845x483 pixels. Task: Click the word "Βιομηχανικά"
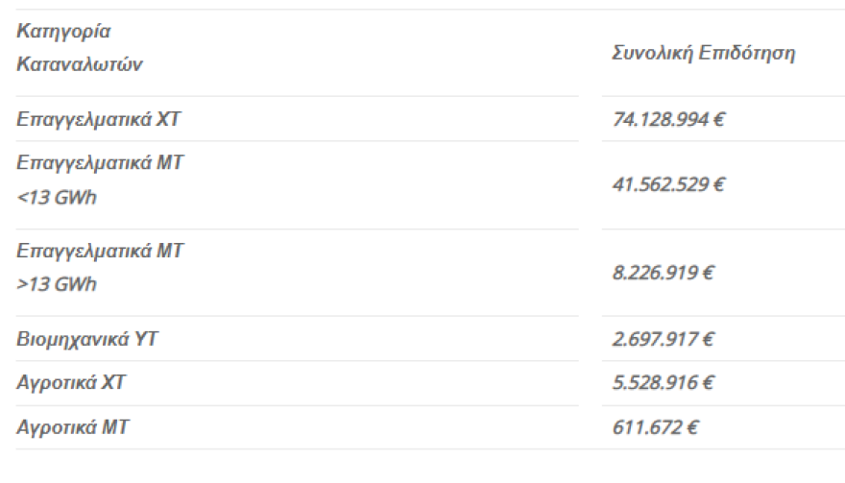[x=69, y=339]
